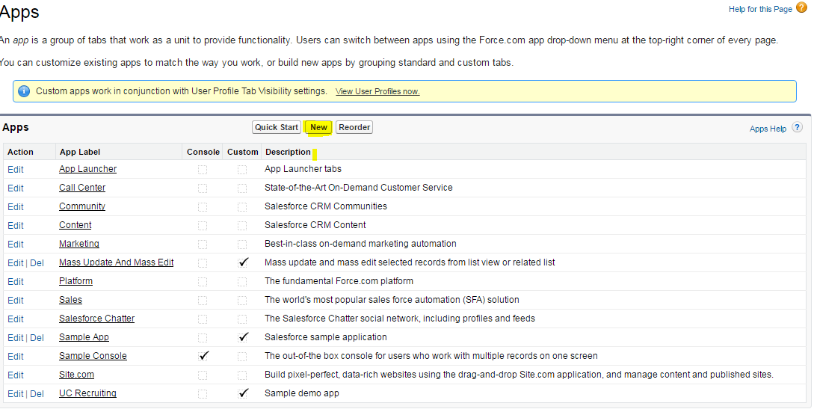Click Edit for Salesforce Chatter
Screen dimensions: 814x415
click(x=16, y=319)
